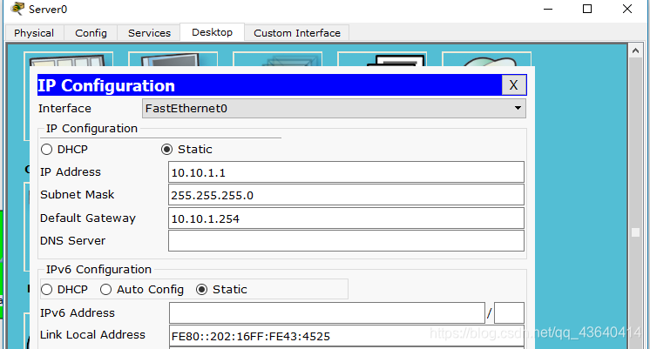Click the Link Local Address field
The height and width of the screenshot is (349, 650).
pyautogui.click(x=346, y=336)
